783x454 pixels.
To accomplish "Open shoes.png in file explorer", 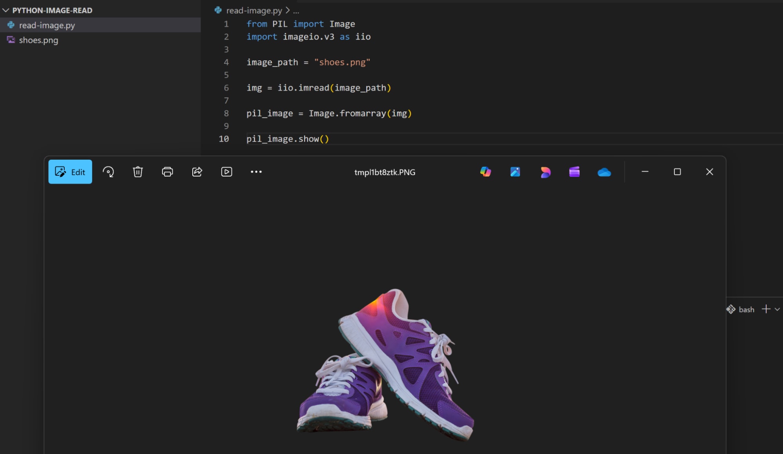I will (38, 40).
